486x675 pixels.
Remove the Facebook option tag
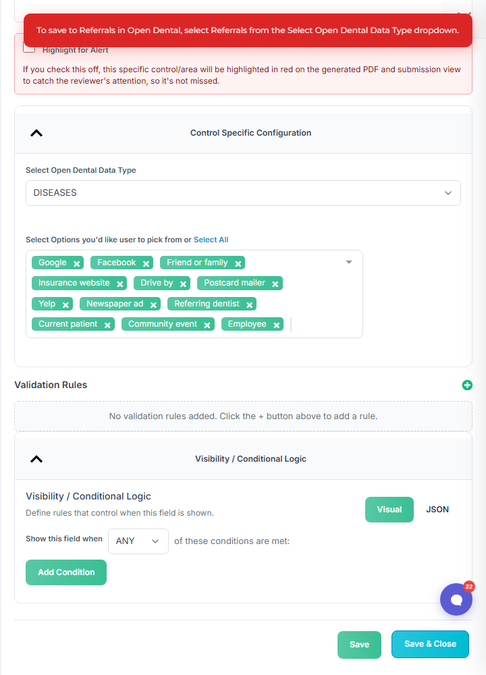146,263
